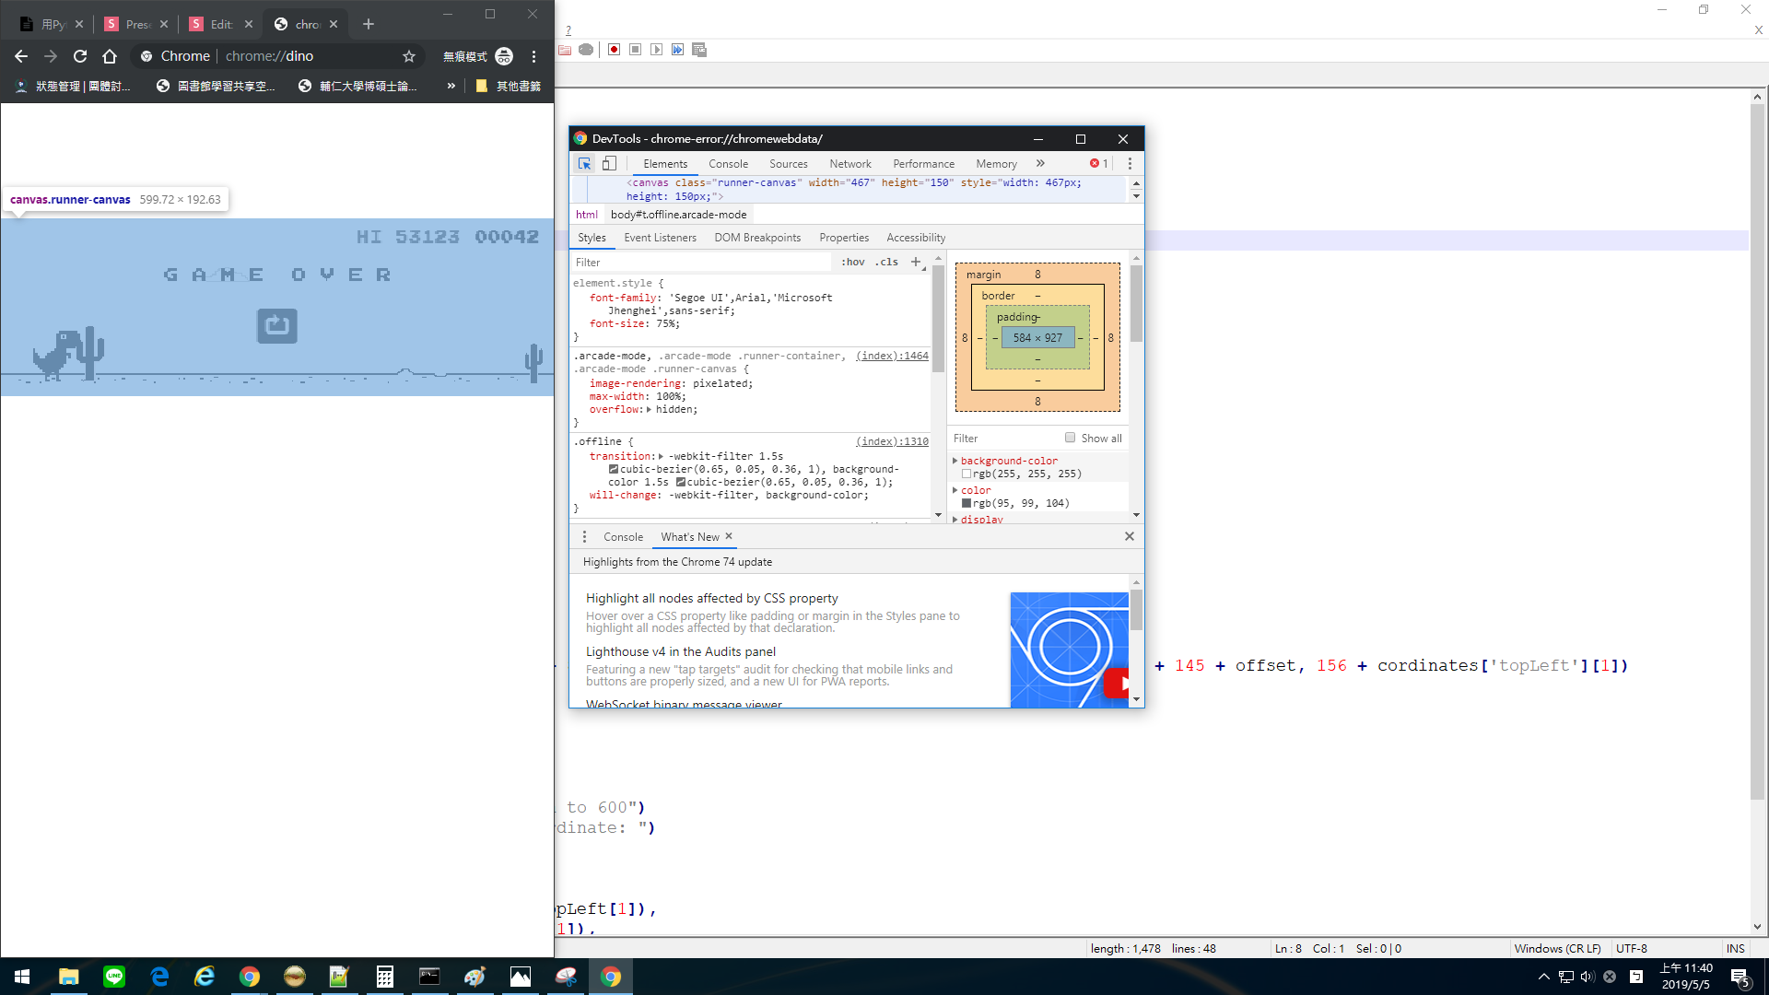Enable the Show all computed styles checkbox

1070,438
